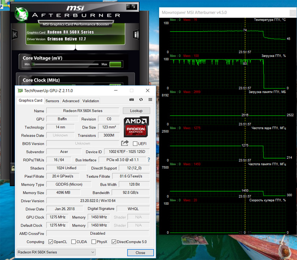Viewport: 297px width, 260px height.
Task: Click the Default Clock 1275 MHz field
Action: (58, 225)
